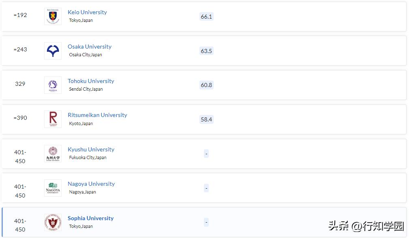Viewport: 411px width, 238px height.
Task: Open the Sophia University link
Action: 90,218
